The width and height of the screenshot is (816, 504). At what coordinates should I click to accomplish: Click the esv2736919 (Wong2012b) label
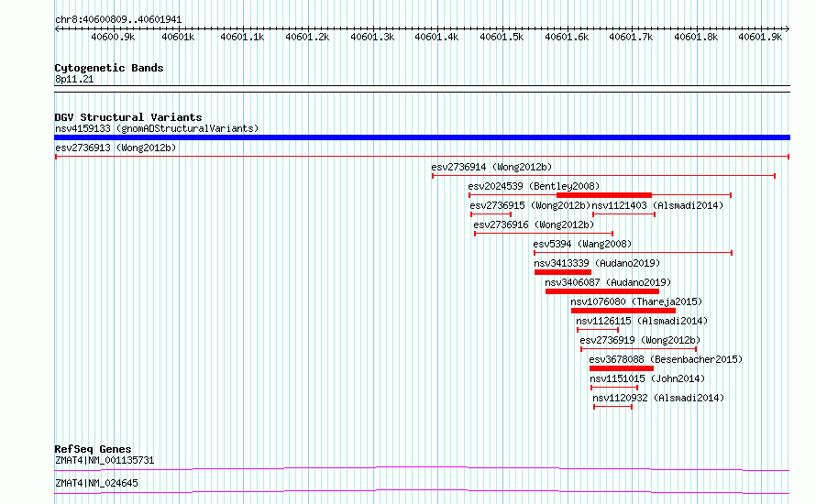pos(640,340)
